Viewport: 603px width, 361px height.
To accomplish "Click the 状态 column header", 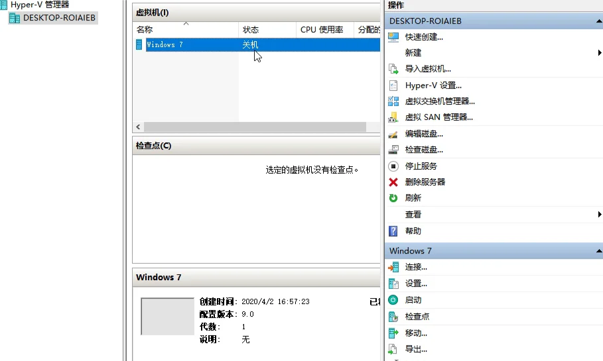I will [267, 30].
